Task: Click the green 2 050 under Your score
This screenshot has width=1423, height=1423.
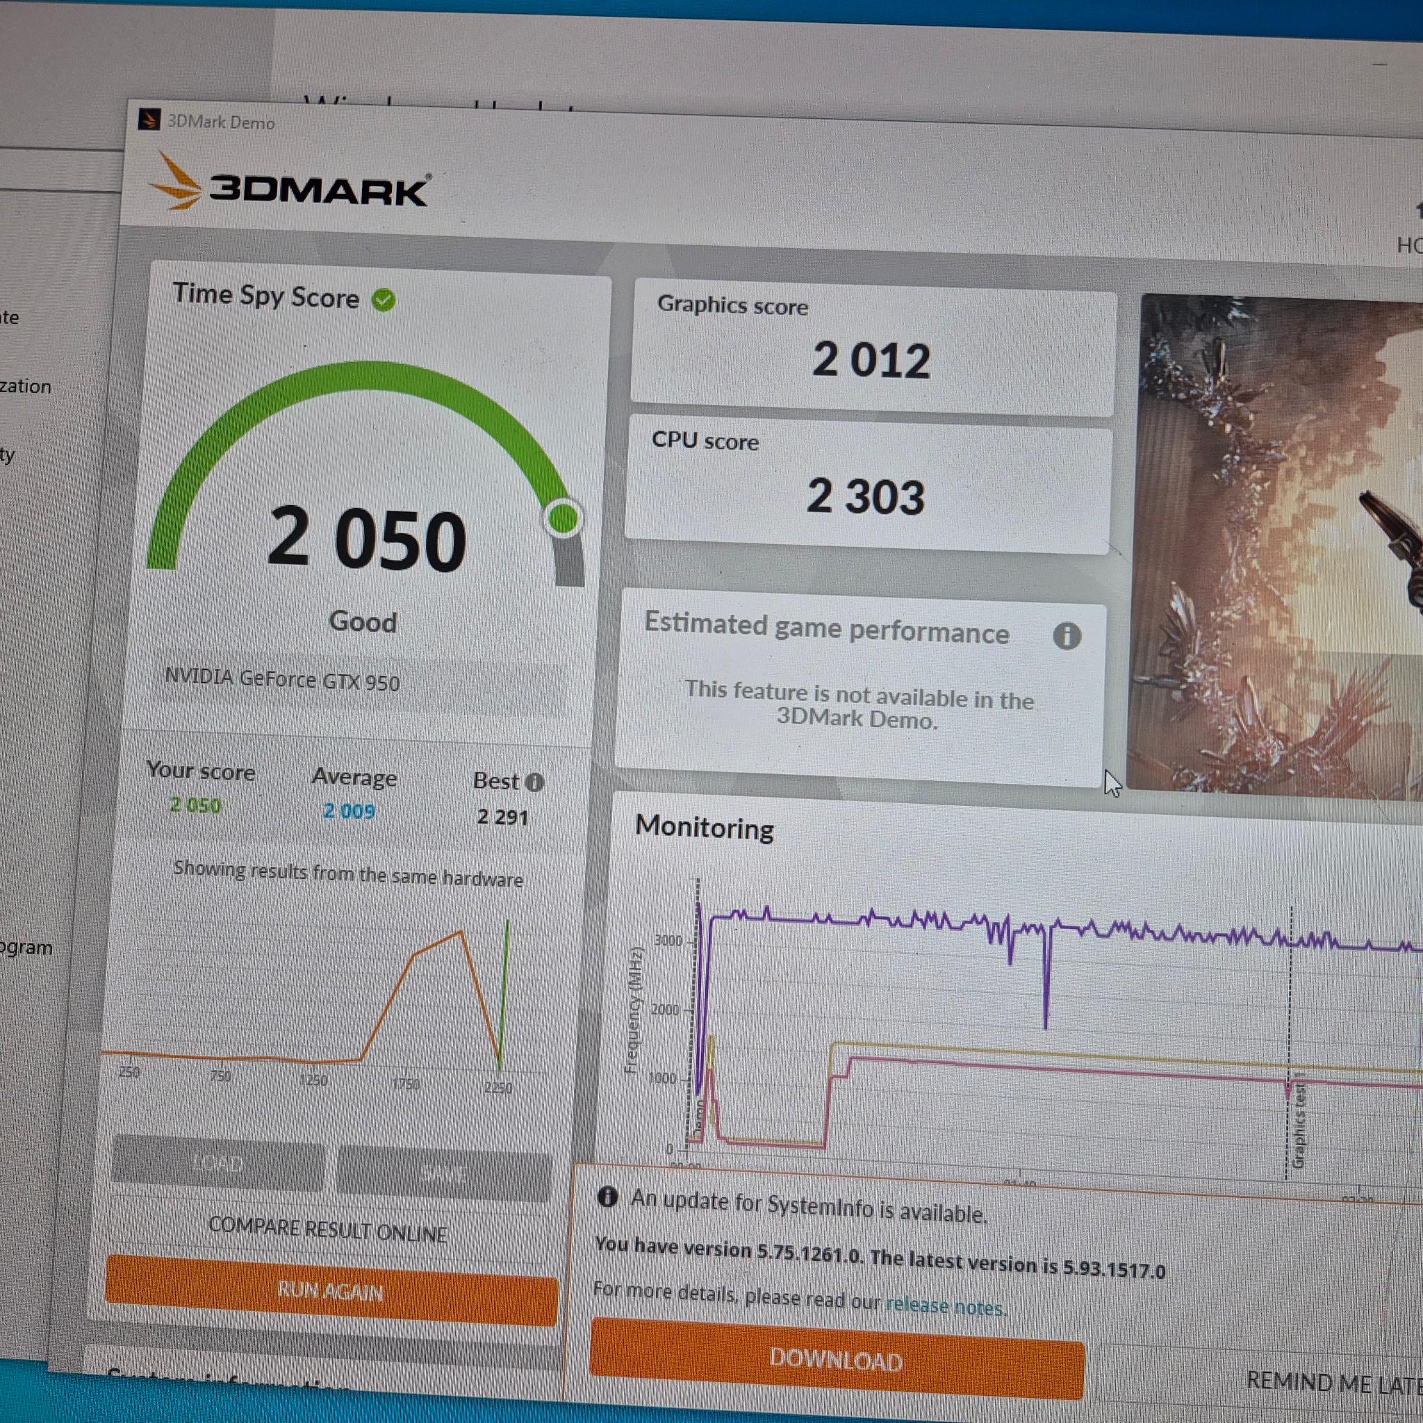Action: (195, 805)
